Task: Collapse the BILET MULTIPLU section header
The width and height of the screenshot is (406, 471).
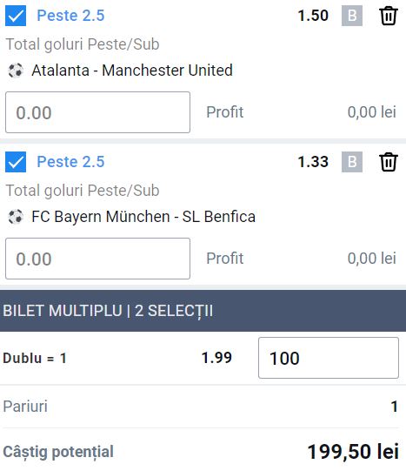Action: point(203,311)
